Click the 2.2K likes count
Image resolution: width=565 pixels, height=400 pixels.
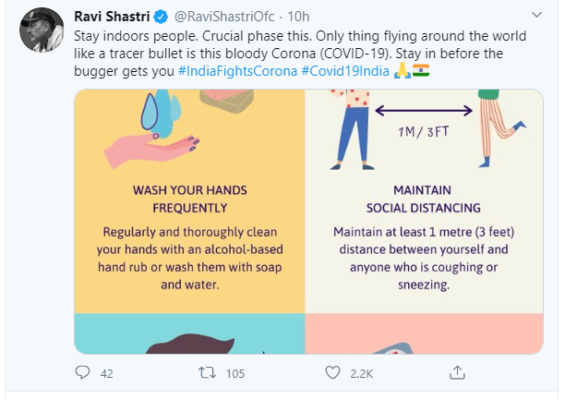tap(361, 373)
